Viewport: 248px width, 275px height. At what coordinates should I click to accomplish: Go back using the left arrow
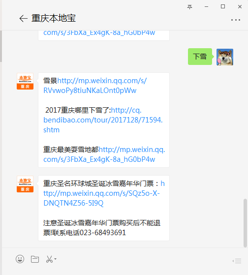(23, 18)
